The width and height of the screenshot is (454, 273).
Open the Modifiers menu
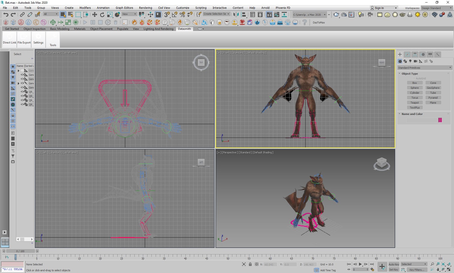pyautogui.click(x=85, y=8)
